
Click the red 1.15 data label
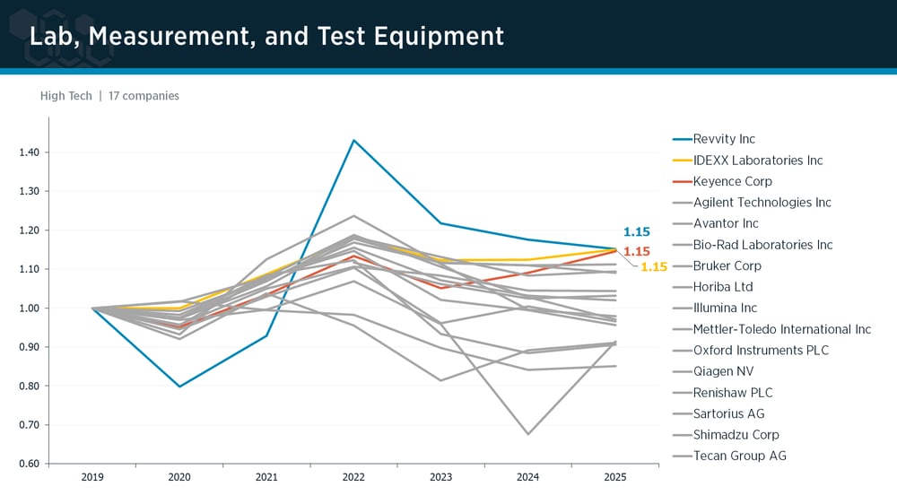(x=636, y=251)
